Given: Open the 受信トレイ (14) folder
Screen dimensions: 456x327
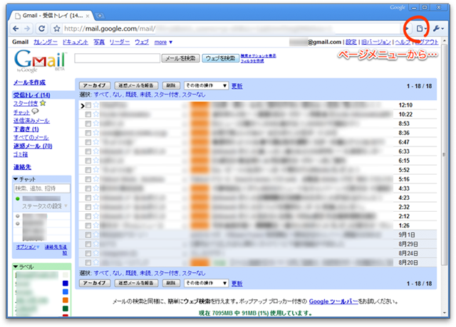Looking at the screenshot, I should (31, 95).
